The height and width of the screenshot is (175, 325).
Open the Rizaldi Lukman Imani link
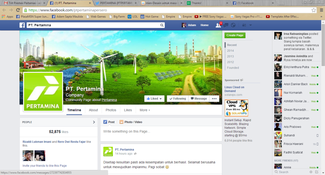37,142
